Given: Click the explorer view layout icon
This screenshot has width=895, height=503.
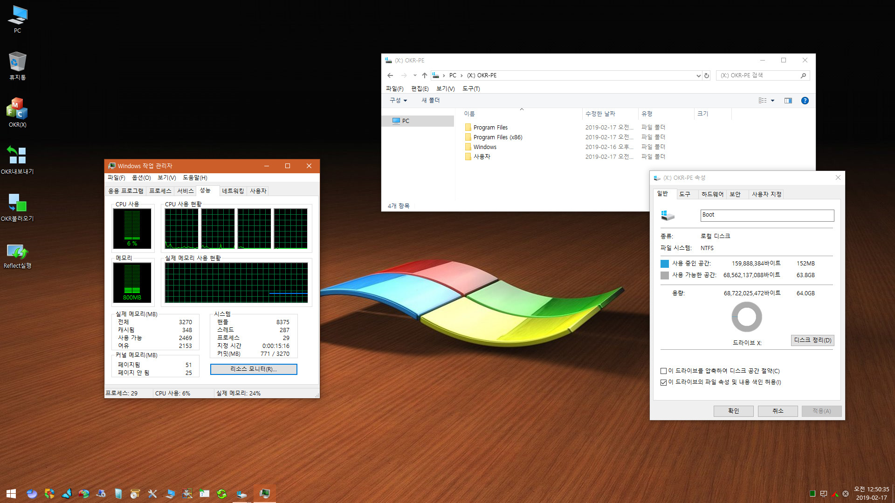Looking at the screenshot, I should (763, 101).
